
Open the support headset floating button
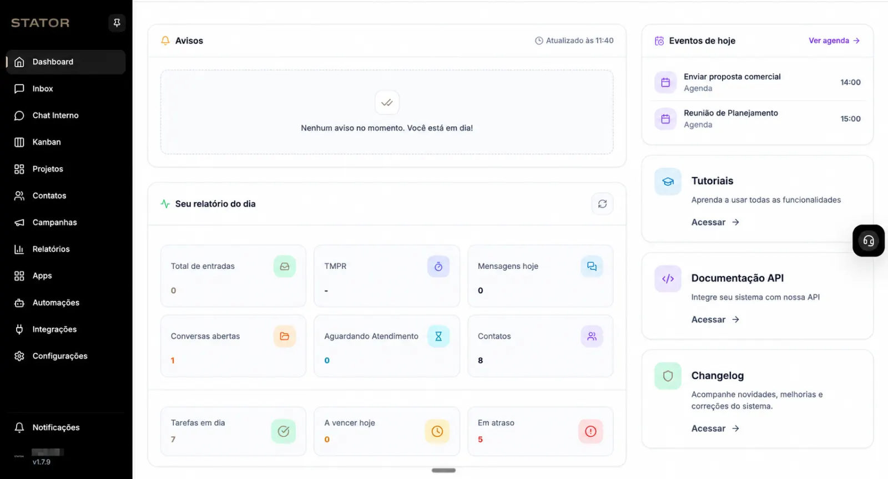(x=869, y=241)
